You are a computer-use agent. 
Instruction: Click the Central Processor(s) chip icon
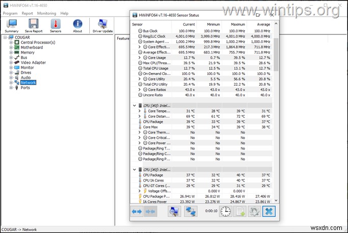17,42
